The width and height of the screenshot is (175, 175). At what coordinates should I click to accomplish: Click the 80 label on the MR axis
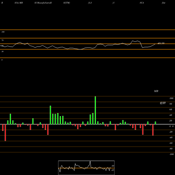[171, 104]
